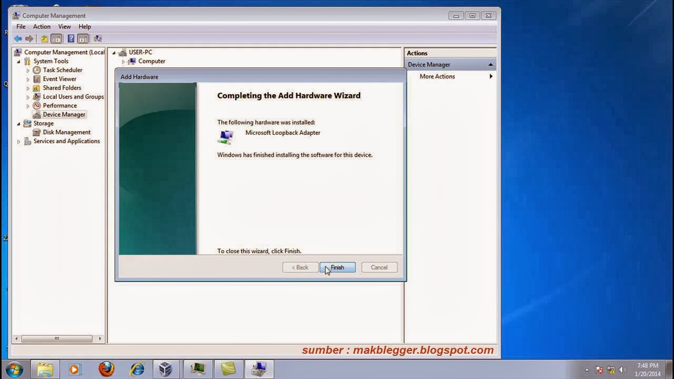
Task: Click the volume speaker tray icon
Action: 623,370
